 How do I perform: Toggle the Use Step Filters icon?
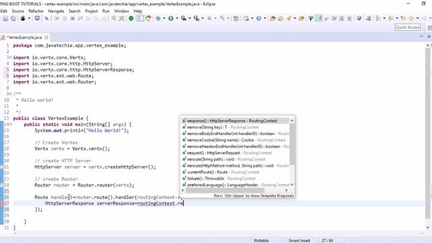click(122, 18)
